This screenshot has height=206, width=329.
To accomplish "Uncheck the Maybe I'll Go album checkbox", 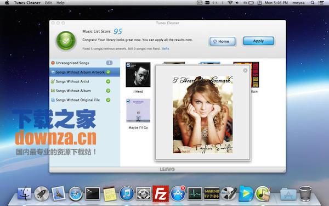I will pos(128,101).
